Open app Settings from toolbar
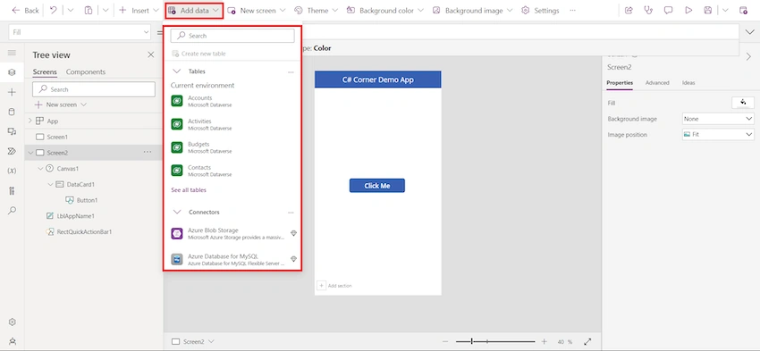 pyautogui.click(x=540, y=10)
